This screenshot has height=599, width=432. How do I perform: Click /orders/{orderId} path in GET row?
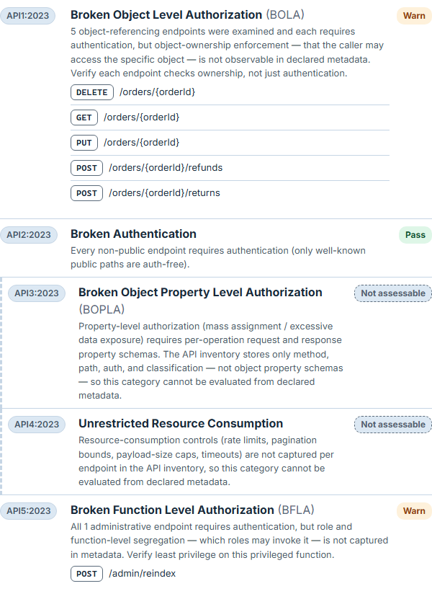(142, 117)
